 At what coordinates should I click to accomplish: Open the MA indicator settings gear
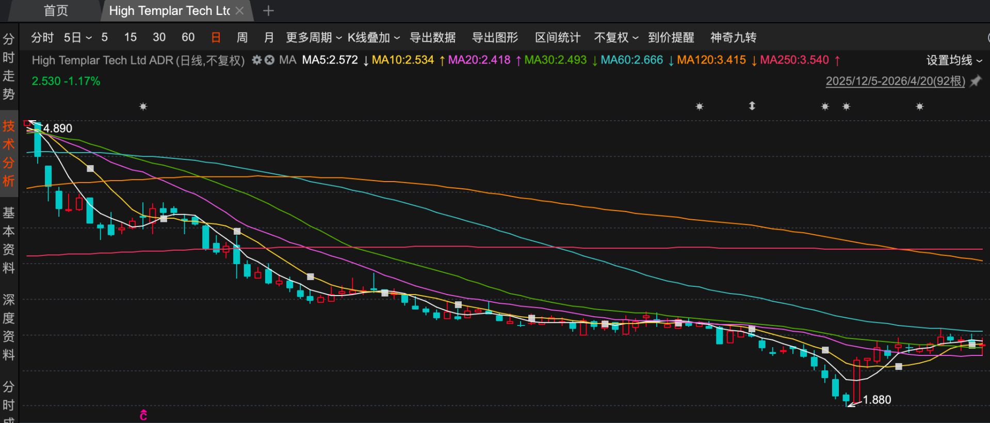(256, 60)
